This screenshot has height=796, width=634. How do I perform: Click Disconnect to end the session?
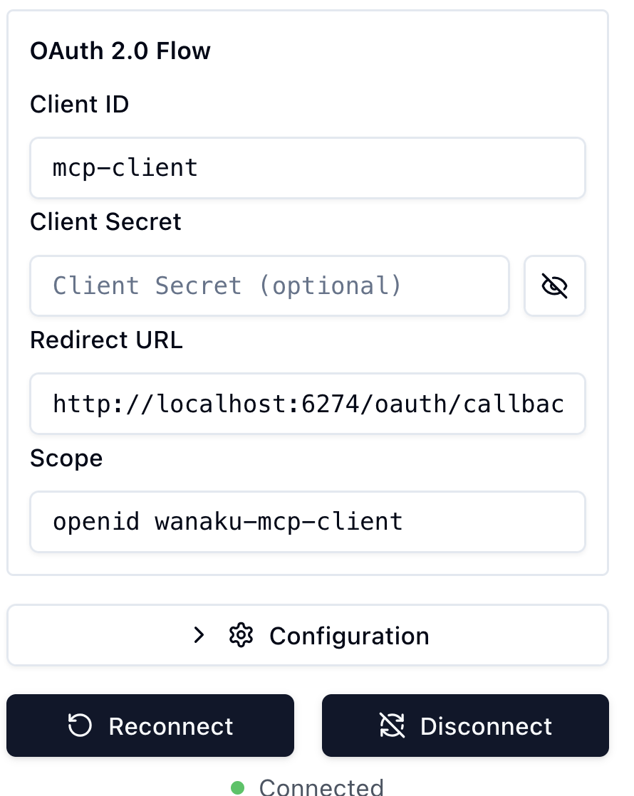point(465,726)
